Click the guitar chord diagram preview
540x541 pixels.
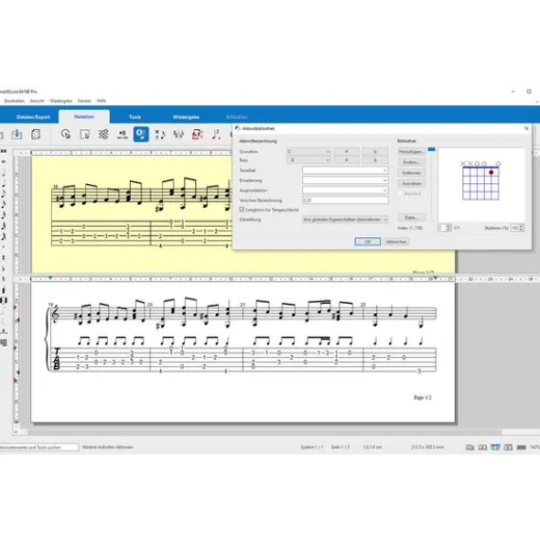pos(481,181)
